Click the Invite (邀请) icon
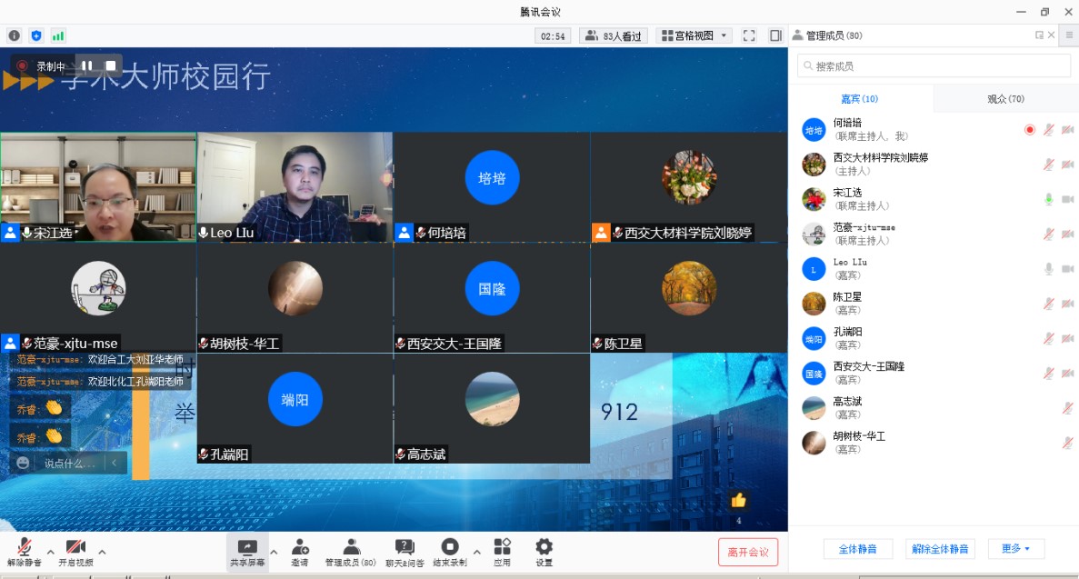The image size is (1079, 579). (300, 550)
